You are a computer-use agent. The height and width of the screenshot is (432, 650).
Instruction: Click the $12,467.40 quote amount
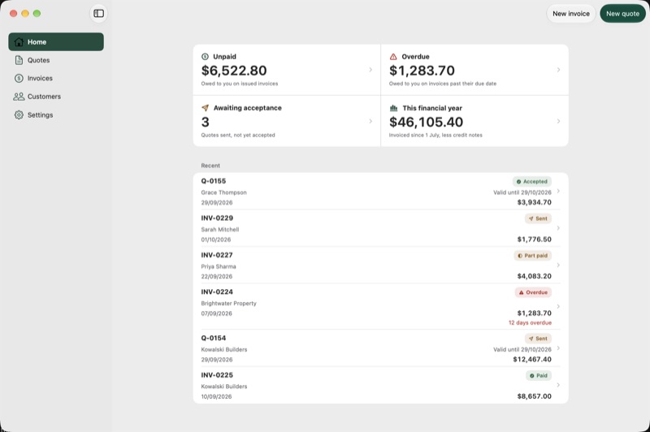pos(532,360)
